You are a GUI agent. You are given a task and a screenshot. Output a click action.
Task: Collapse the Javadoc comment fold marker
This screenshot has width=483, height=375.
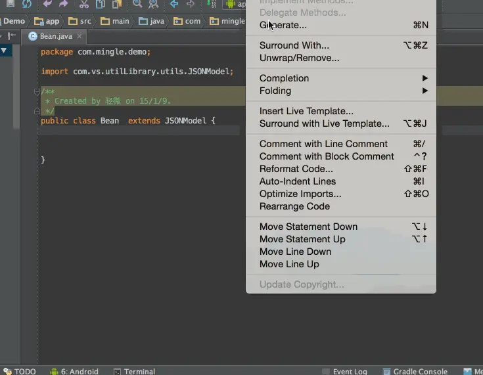coord(37,91)
